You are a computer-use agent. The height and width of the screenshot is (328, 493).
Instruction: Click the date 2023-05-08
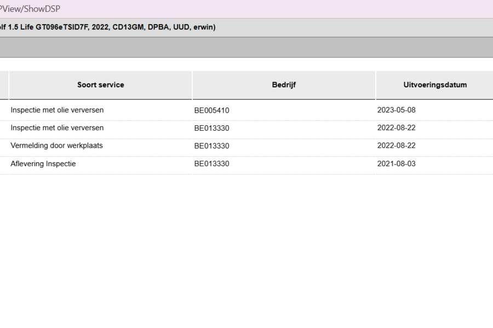point(396,110)
